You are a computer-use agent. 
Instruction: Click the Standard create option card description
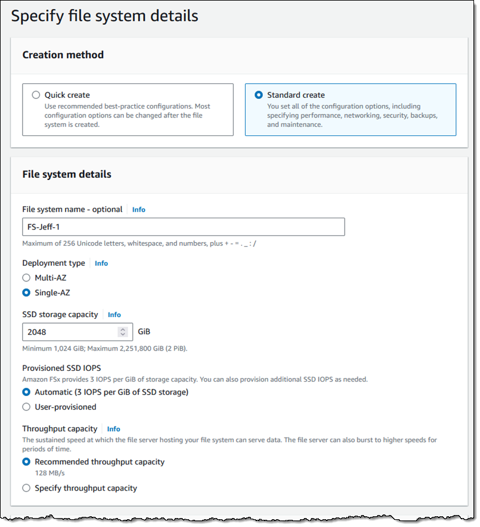pos(352,116)
